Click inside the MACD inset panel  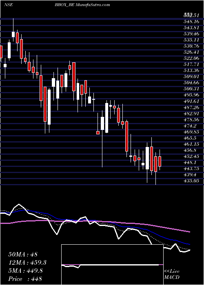point(112,265)
